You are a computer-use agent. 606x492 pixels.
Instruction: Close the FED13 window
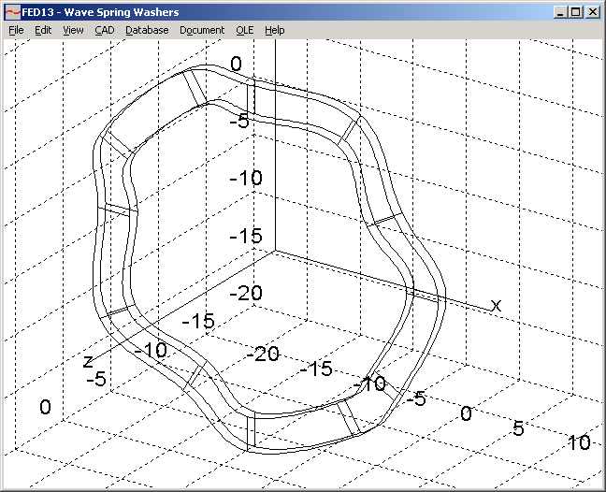[x=591, y=12]
